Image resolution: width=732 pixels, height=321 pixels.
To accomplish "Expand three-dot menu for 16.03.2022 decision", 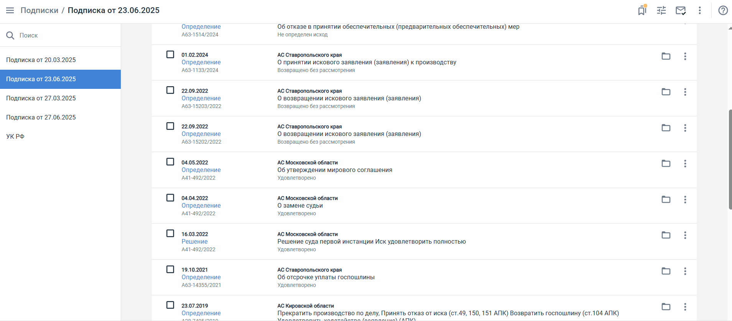I will (x=685, y=235).
